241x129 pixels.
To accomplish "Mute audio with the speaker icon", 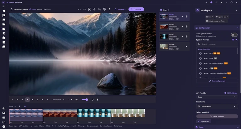I will [x=77, y=100].
